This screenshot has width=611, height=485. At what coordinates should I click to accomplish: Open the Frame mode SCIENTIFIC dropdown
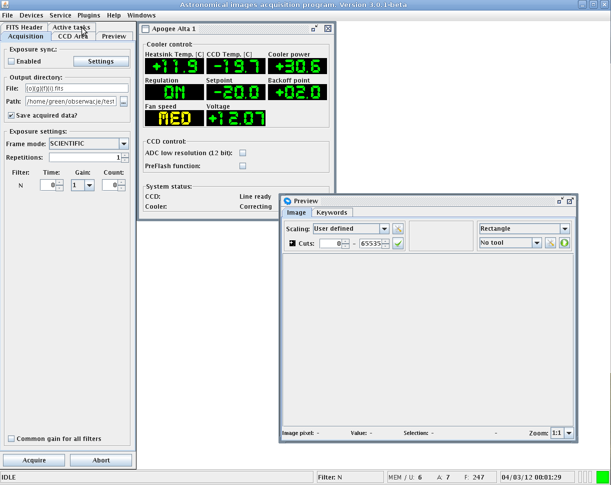coord(124,144)
